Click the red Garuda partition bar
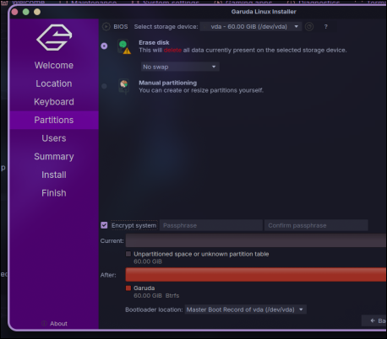 pyautogui.click(x=256, y=275)
